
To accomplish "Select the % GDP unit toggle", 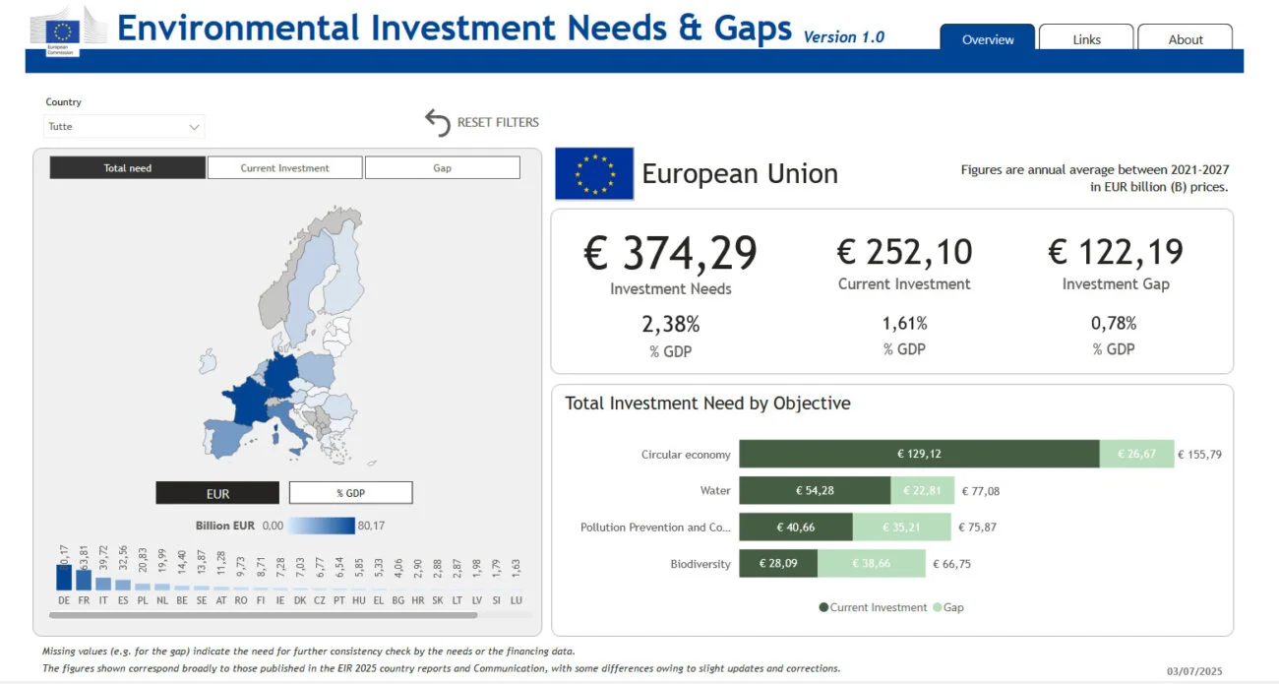I will (x=350, y=493).
